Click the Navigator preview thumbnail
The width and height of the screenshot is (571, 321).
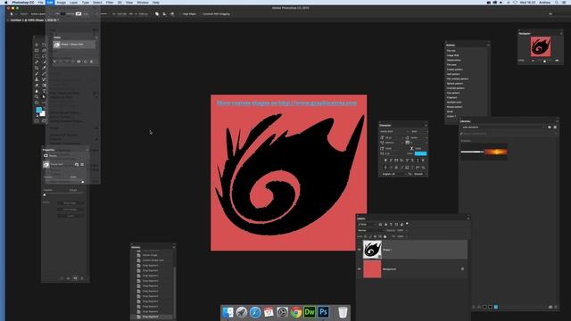(x=541, y=46)
